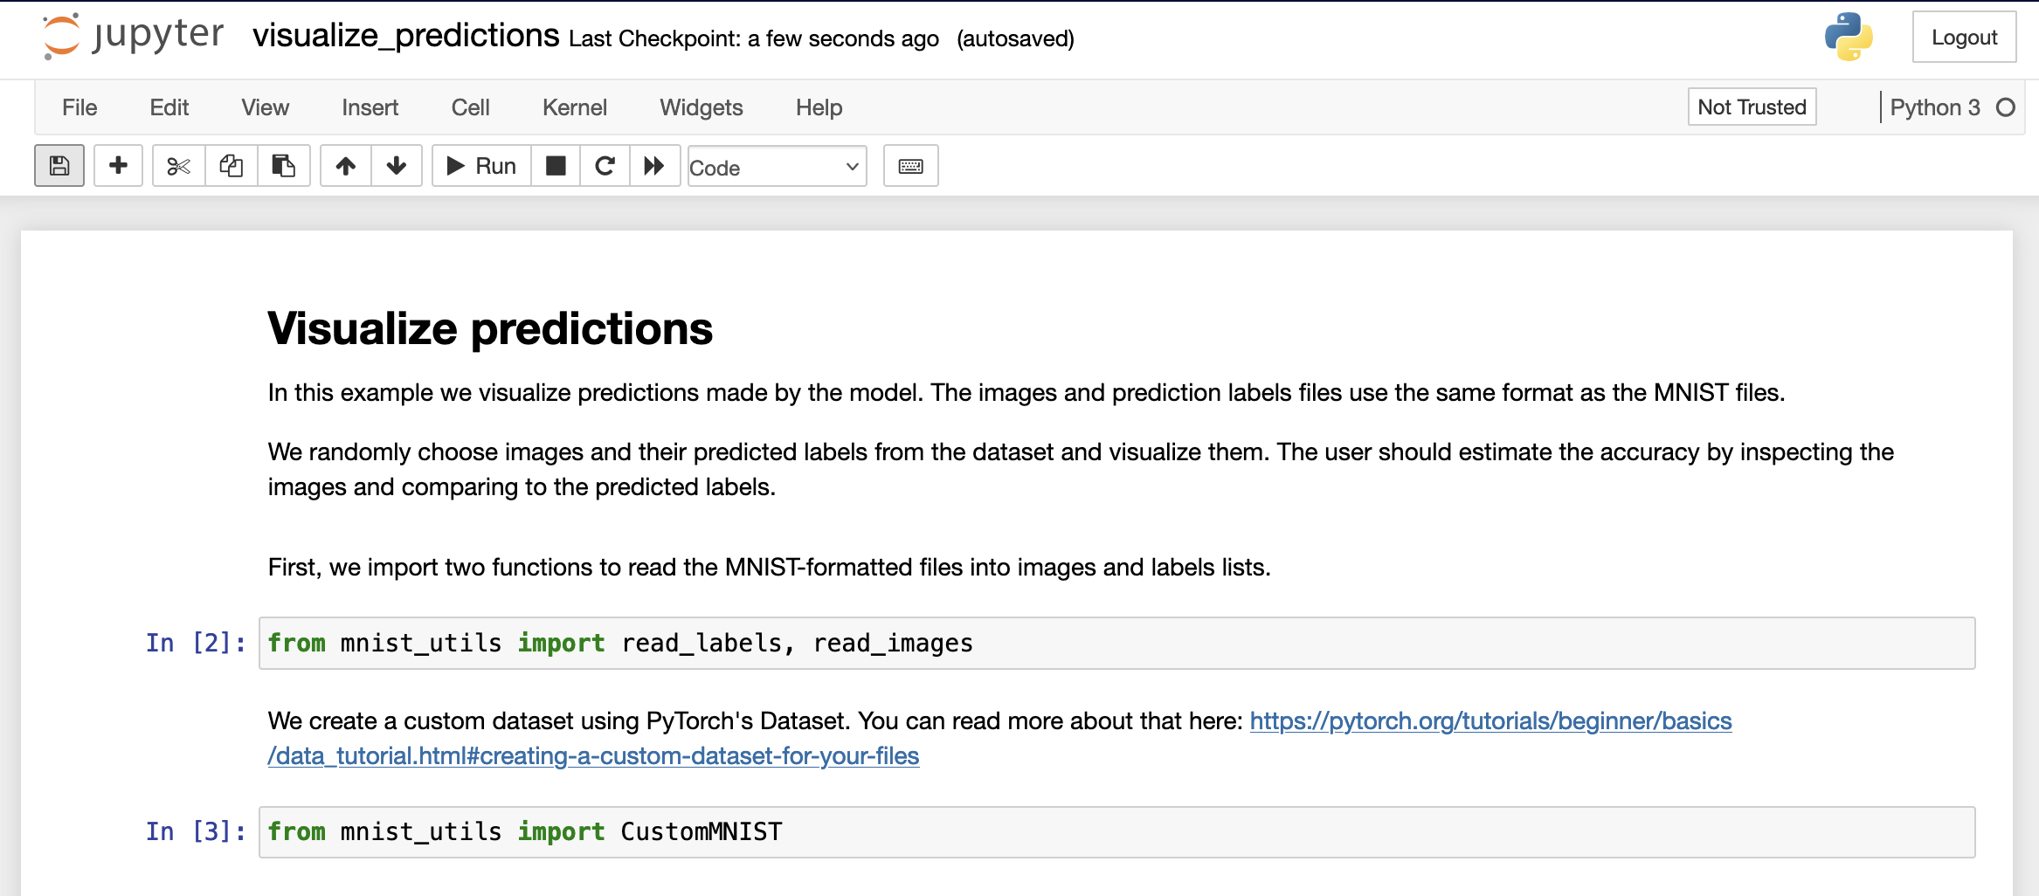This screenshot has height=896, width=2039.
Task: Click the notebook title visualize_predictions to rename
Action: click(404, 37)
